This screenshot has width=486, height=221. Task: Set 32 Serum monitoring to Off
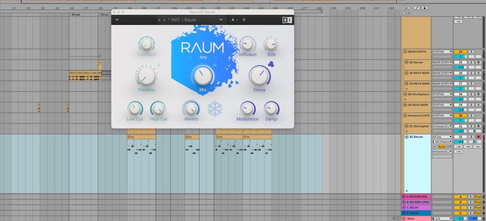449,146
